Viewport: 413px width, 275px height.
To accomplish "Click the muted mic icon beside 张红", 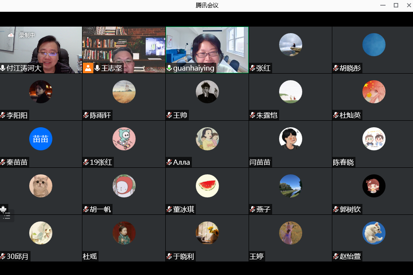I will tap(253, 68).
